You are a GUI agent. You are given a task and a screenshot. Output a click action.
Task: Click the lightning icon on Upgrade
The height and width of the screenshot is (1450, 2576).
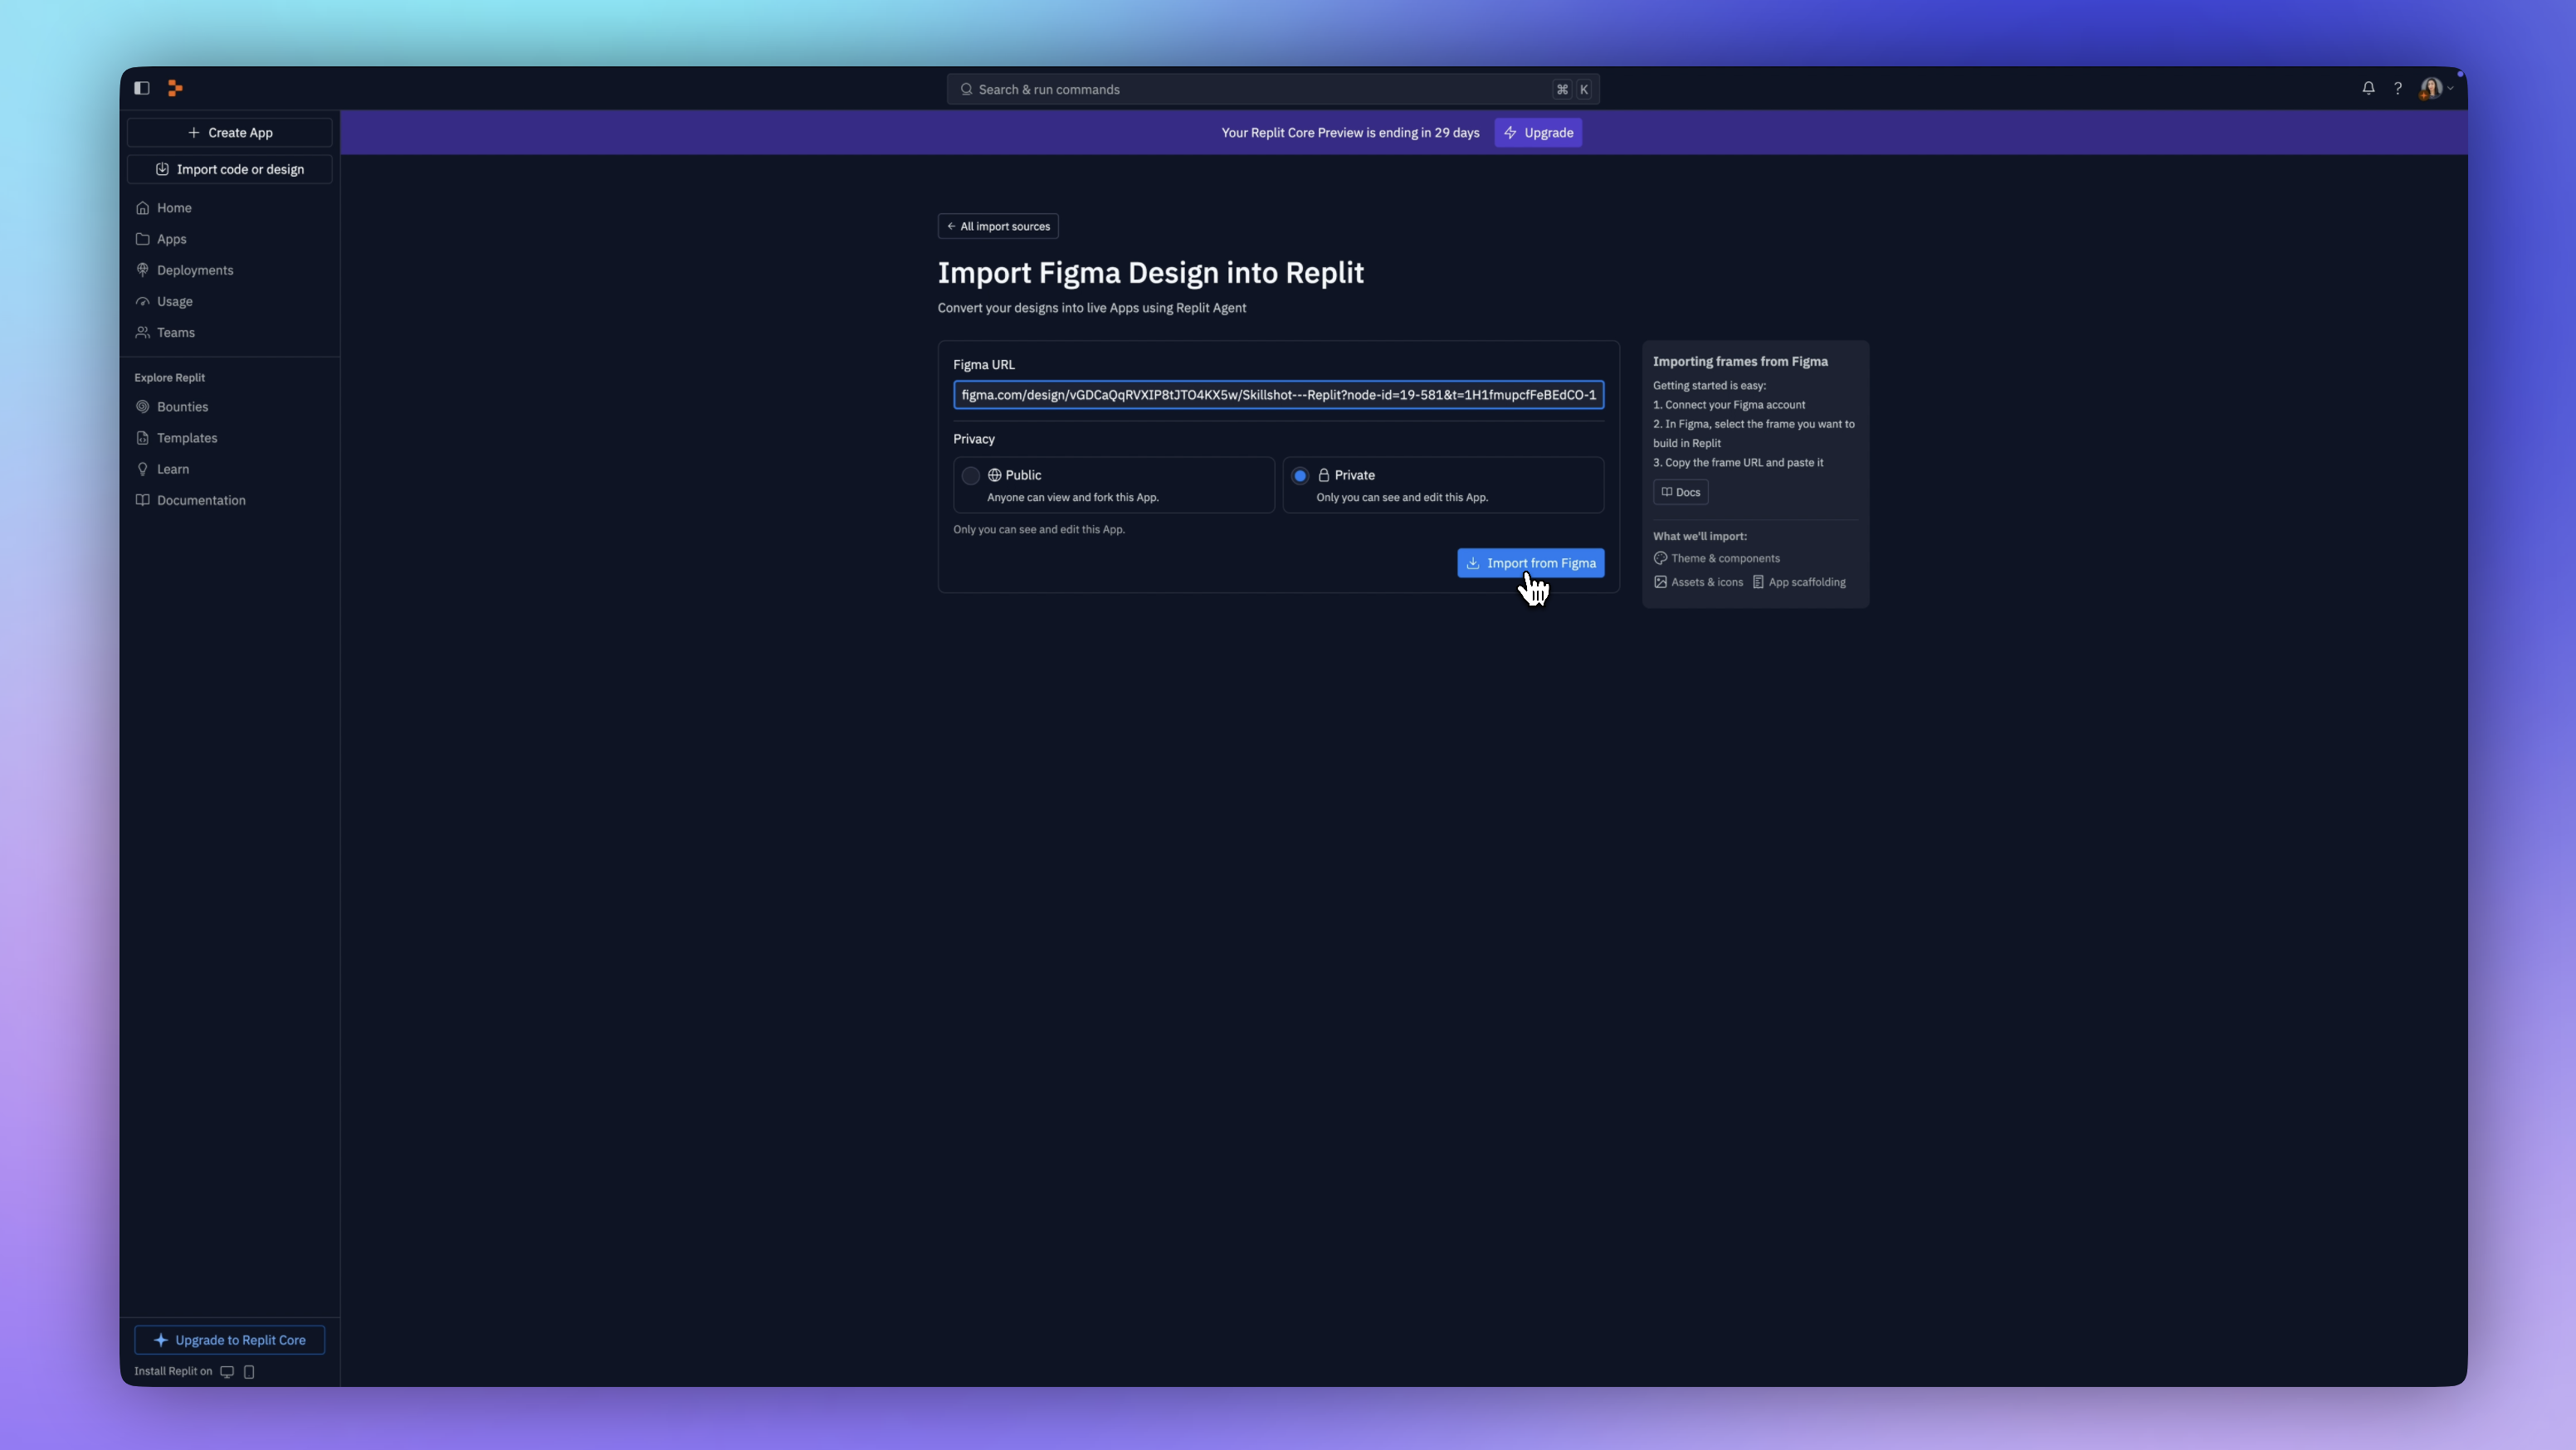point(1510,132)
